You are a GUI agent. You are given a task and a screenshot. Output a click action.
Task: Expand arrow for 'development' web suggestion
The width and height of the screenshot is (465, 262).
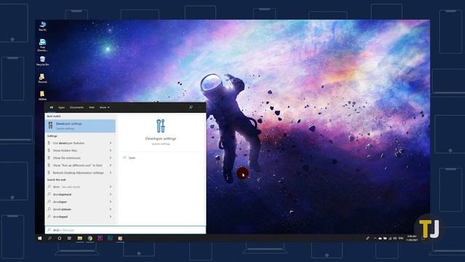110,194
